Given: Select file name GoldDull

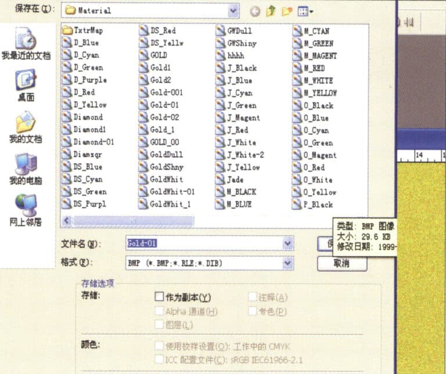Looking at the screenshot, I should 166,154.
